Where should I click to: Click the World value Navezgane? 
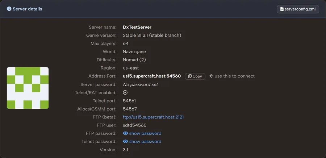(x=134, y=51)
